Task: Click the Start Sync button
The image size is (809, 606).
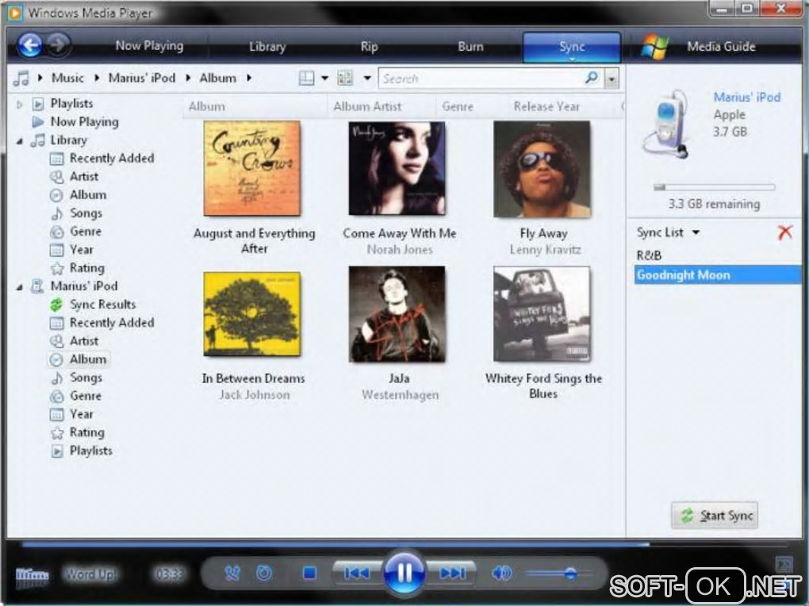Action: (x=715, y=515)
